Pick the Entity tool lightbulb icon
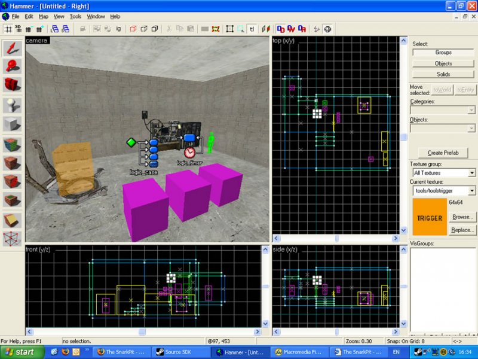The height and width of the screenshot is (359, 478). tap(12, 105)
